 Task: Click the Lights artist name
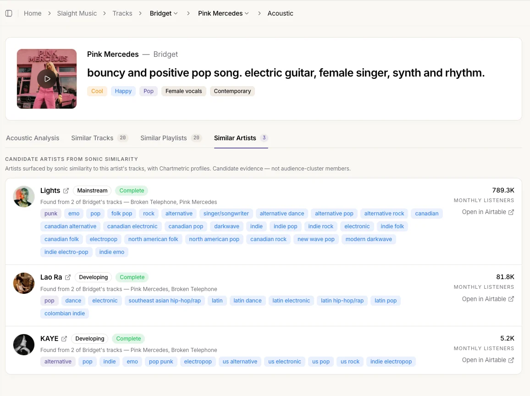coord(50,191)
